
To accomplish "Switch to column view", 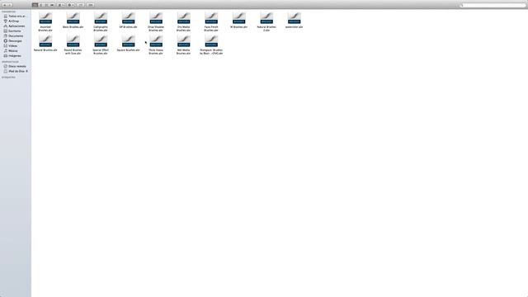I will pyautogui.click(x=46, y=5).
